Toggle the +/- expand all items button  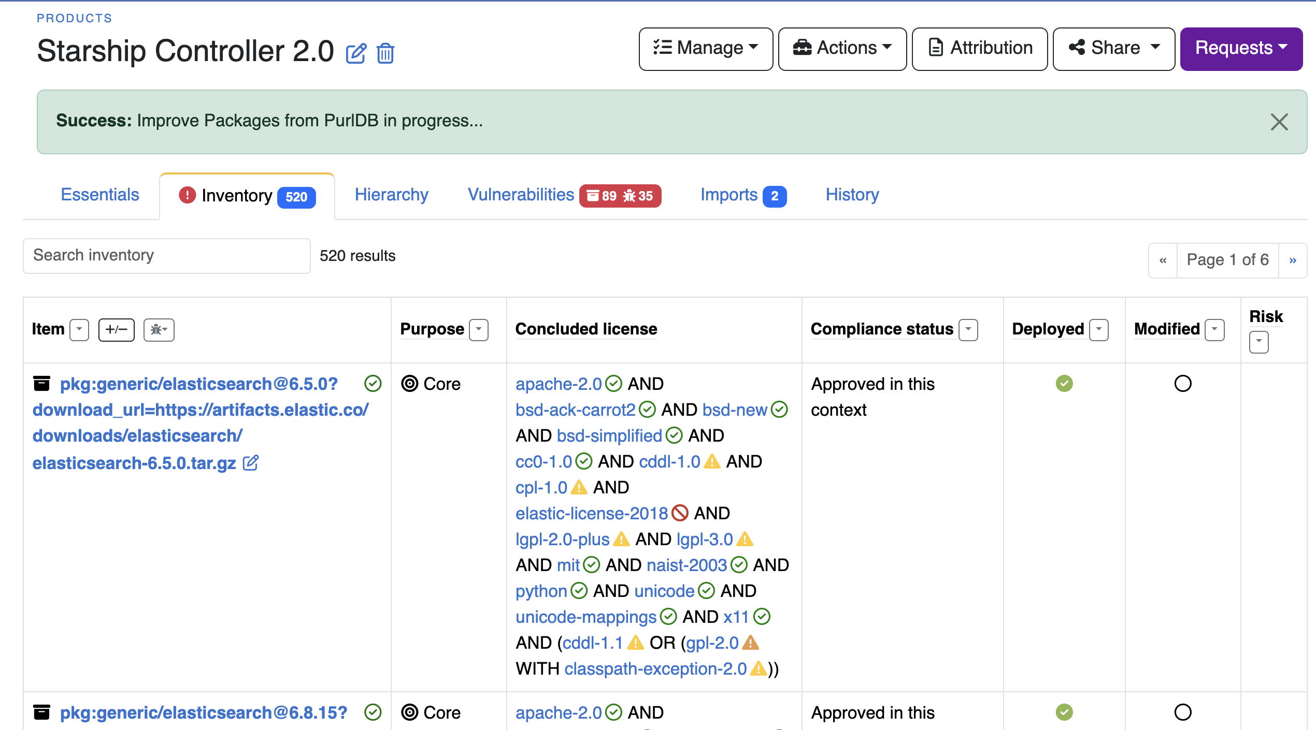click(117, 330)
